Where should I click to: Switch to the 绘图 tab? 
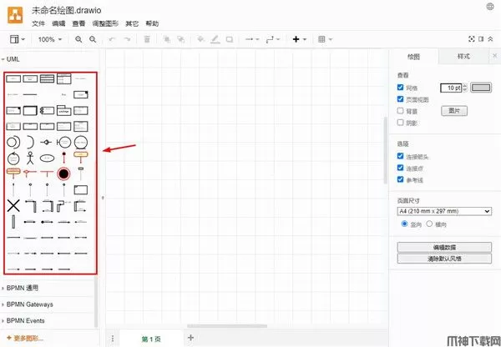point(414,57)
